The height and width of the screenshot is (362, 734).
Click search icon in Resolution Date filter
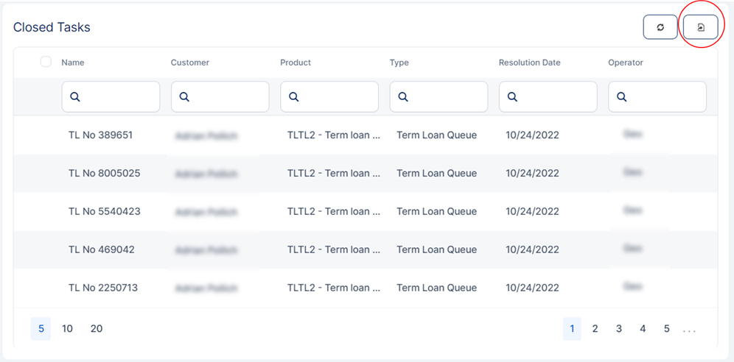pos(512,96)
